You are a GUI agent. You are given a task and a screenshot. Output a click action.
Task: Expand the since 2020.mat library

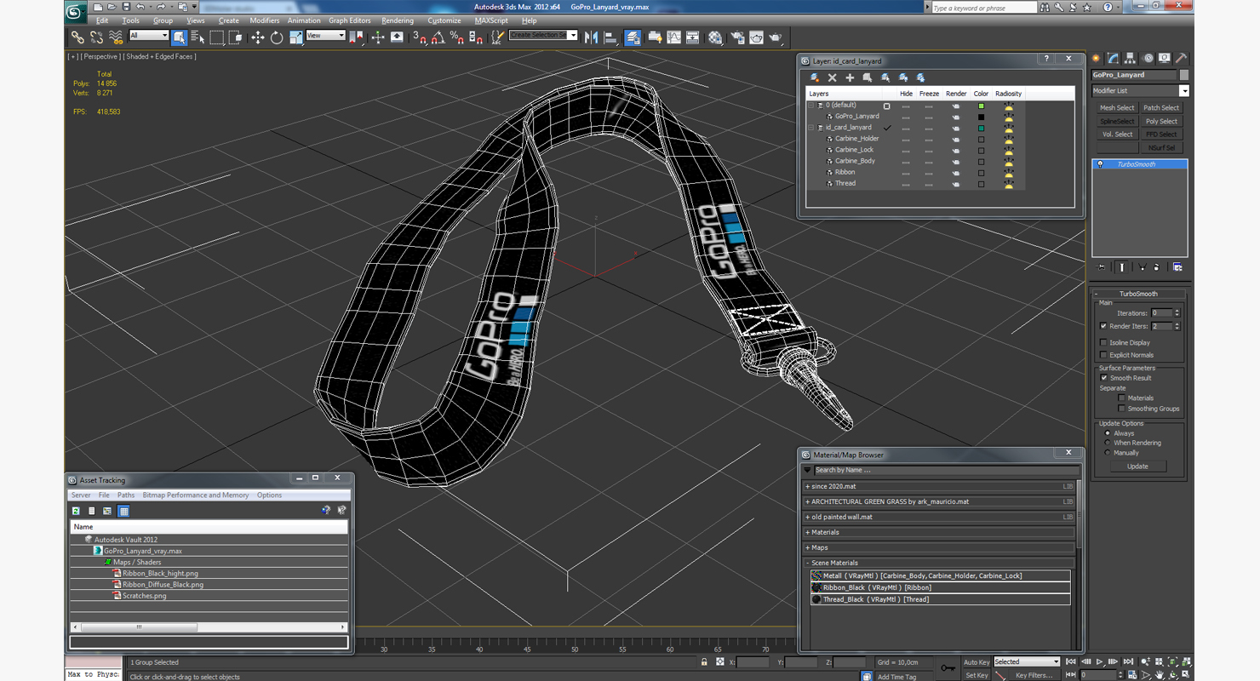coord(807,486)
